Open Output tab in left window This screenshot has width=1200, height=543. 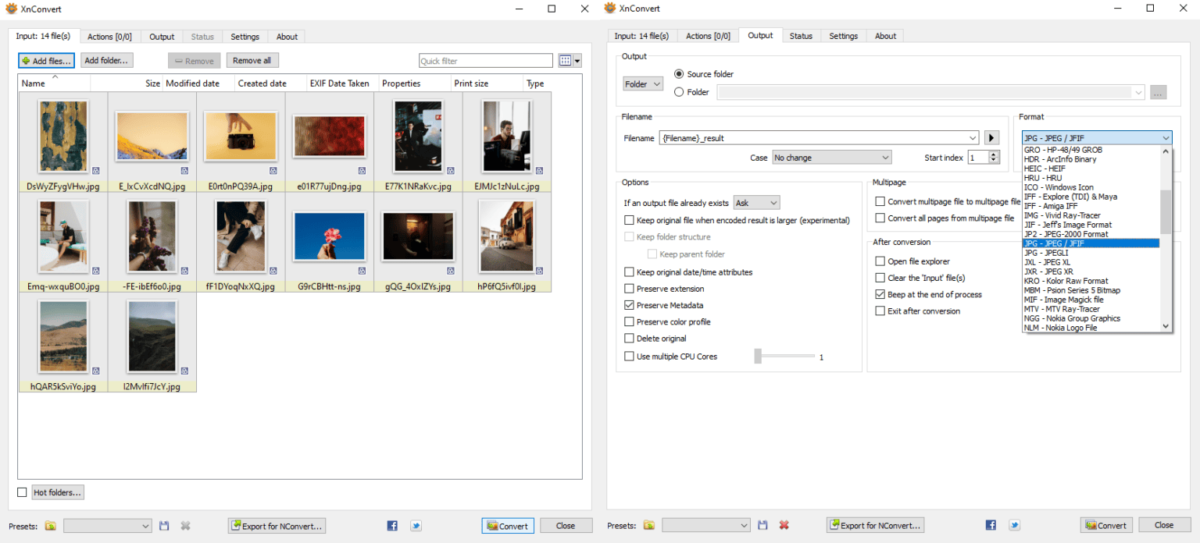pos(162,37)
